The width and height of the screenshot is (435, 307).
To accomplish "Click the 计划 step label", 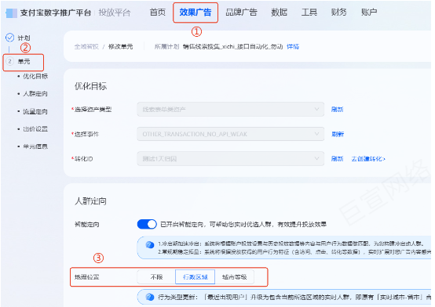I will pyautogui.click(x=24, y=38).
